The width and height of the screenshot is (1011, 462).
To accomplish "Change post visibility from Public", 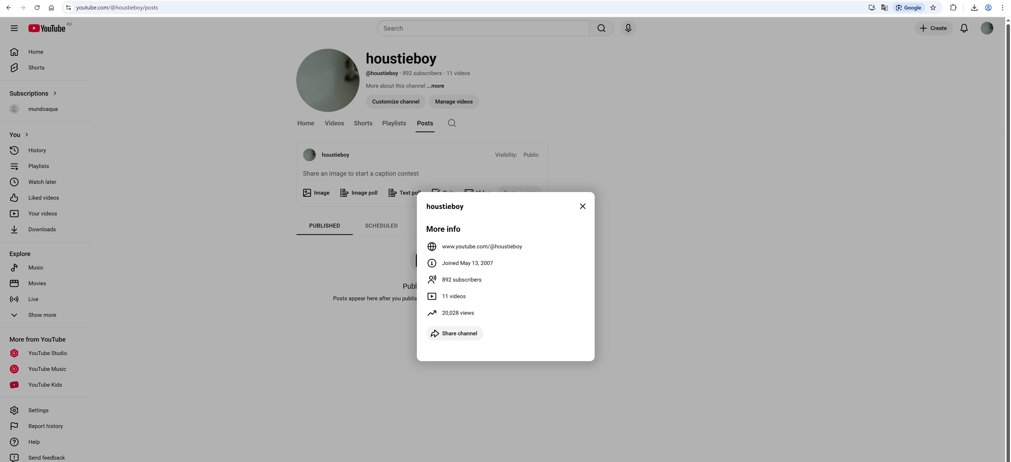I will coord(531,155).
